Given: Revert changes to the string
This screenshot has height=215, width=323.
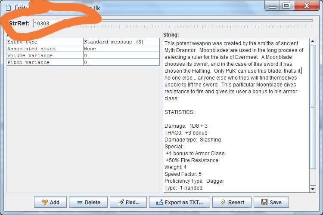Looking at the screenshot, I should [232, 202].
